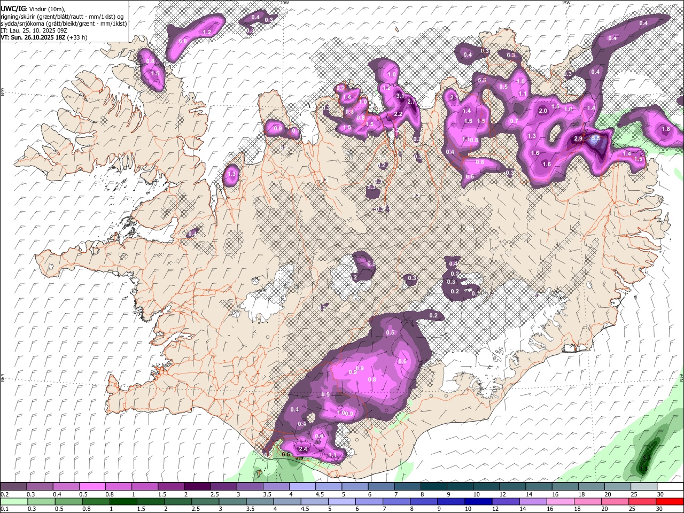Select the 2.4 value near the south coast
684x513 pixels.
[x=303, y=449]
